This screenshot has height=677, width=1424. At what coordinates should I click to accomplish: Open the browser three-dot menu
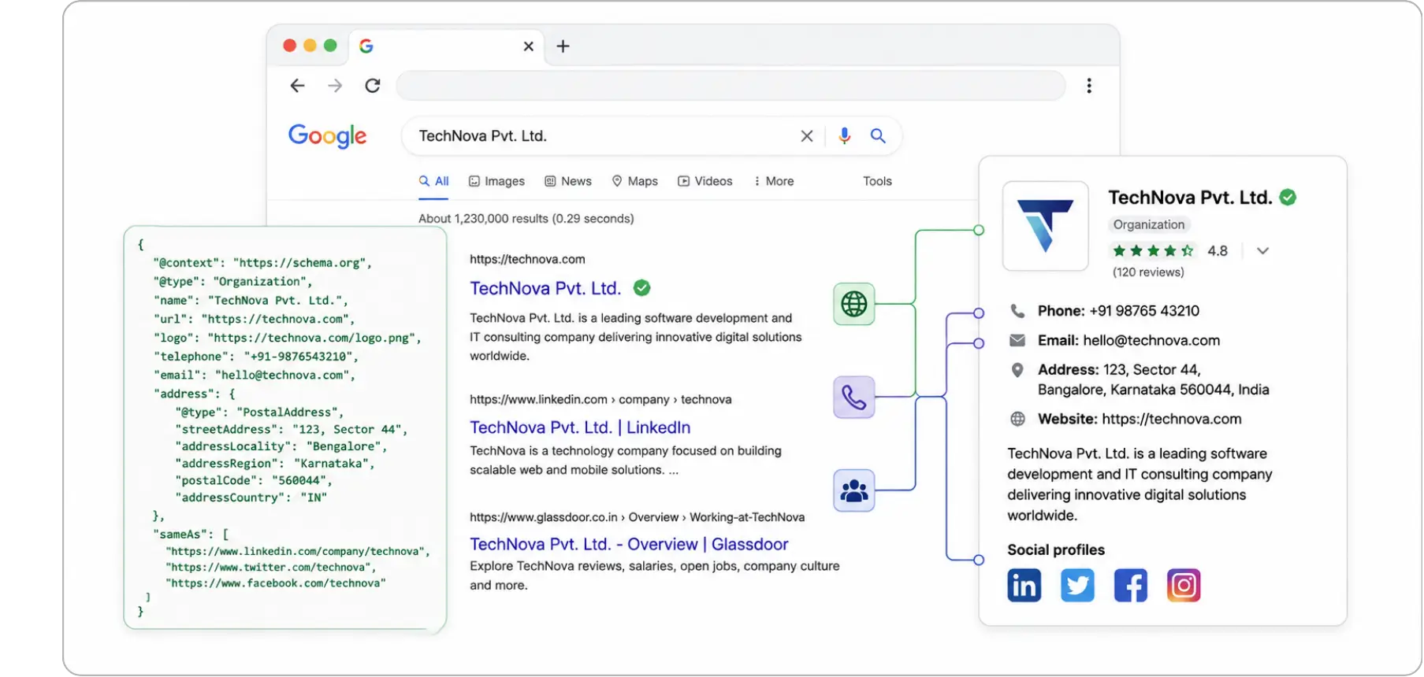tap(1089, 86)
